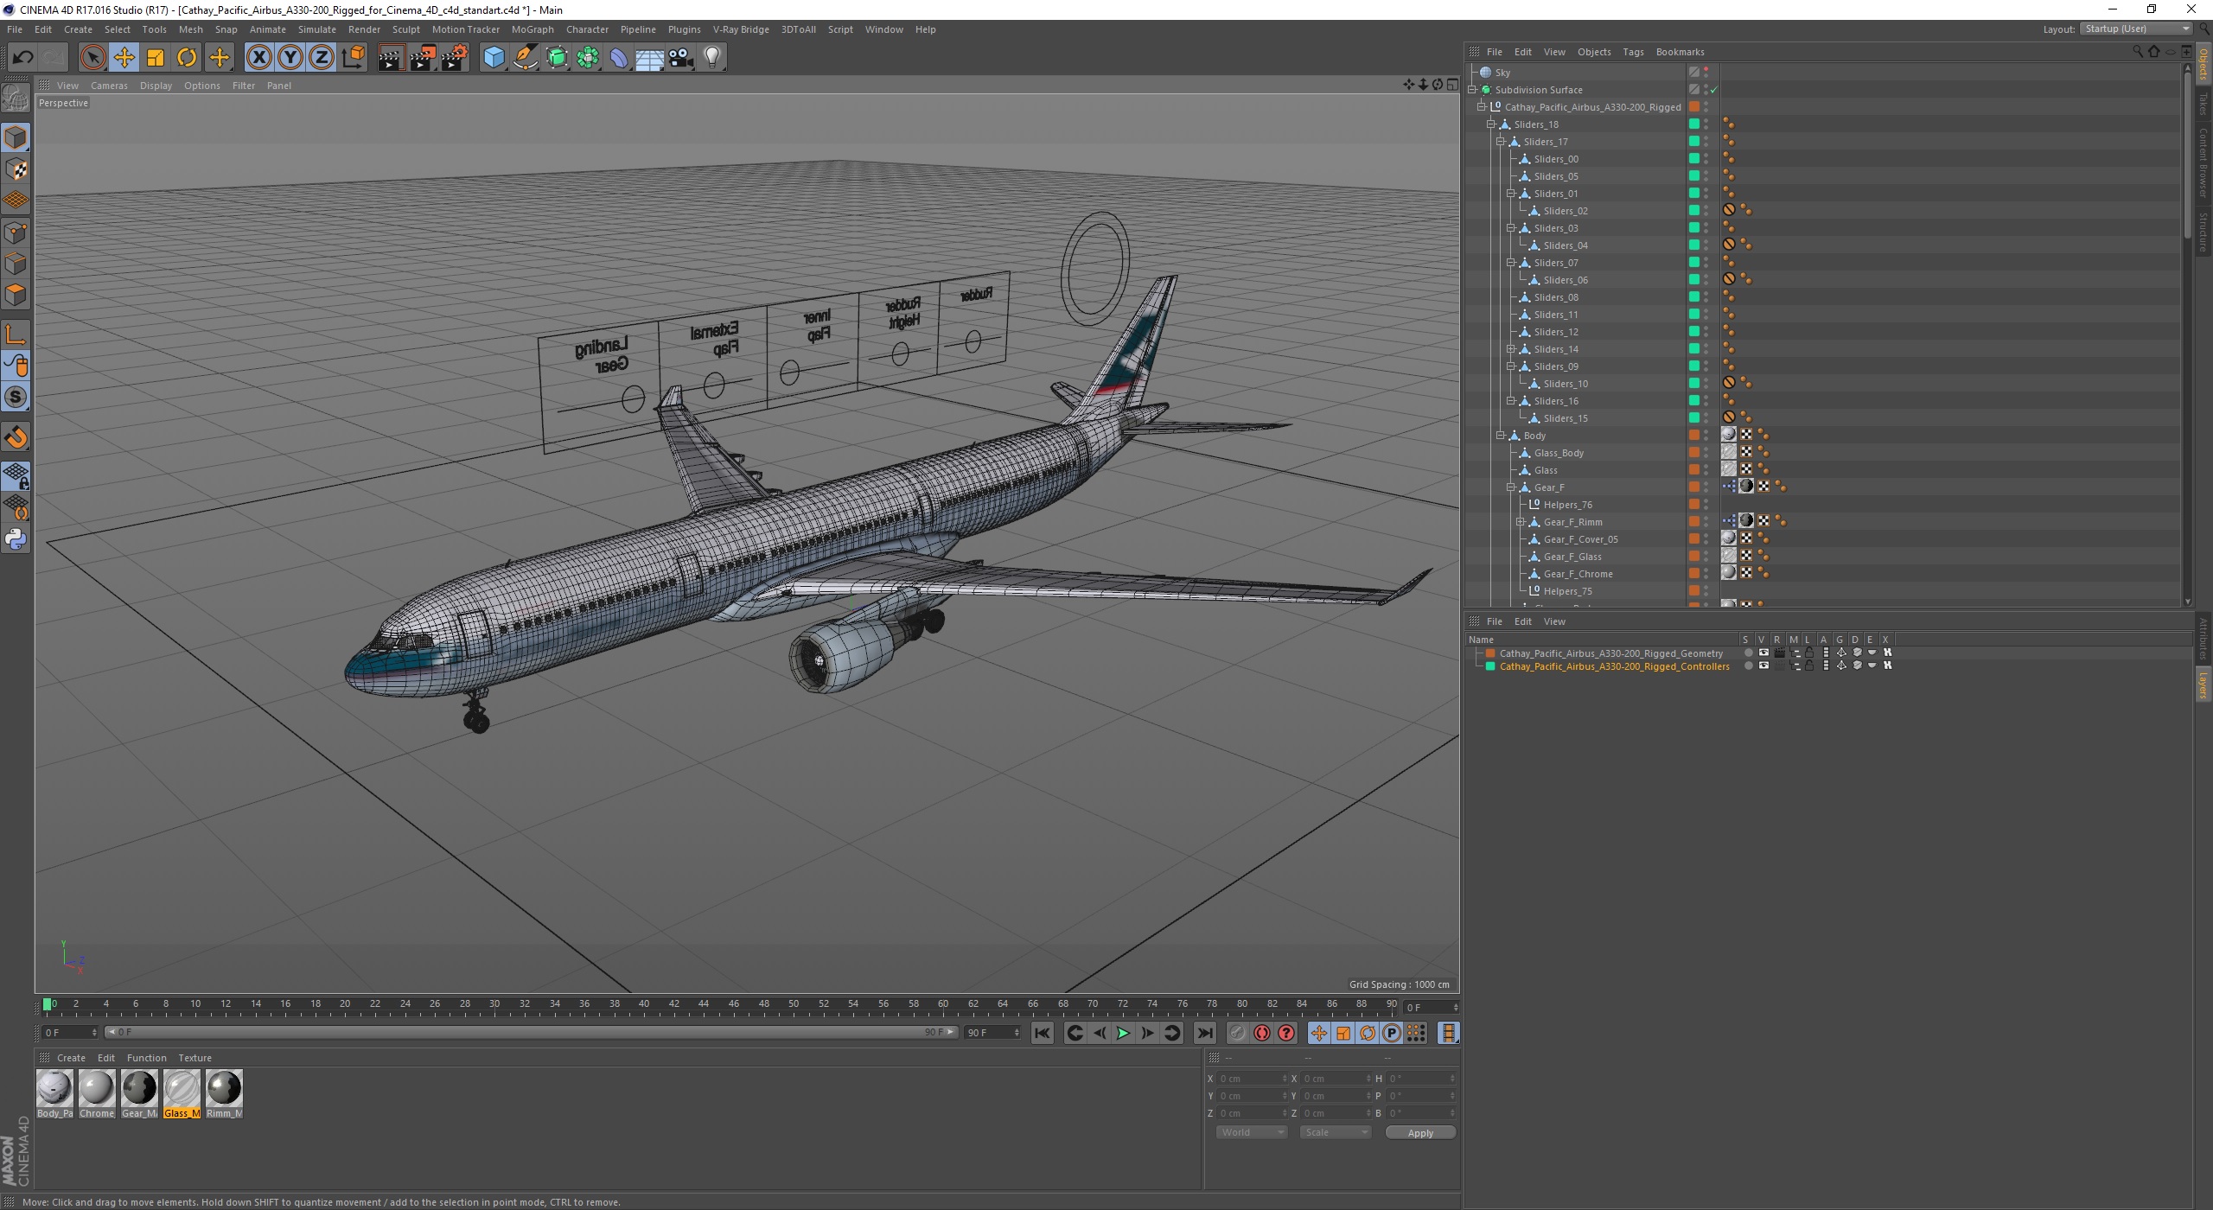Toggle visibility of Rigged_Controllers layer
The width and height of the screenshot is (2213, 1210).
1763,665
